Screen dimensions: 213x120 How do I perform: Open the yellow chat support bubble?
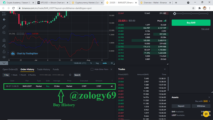point(206,114)
